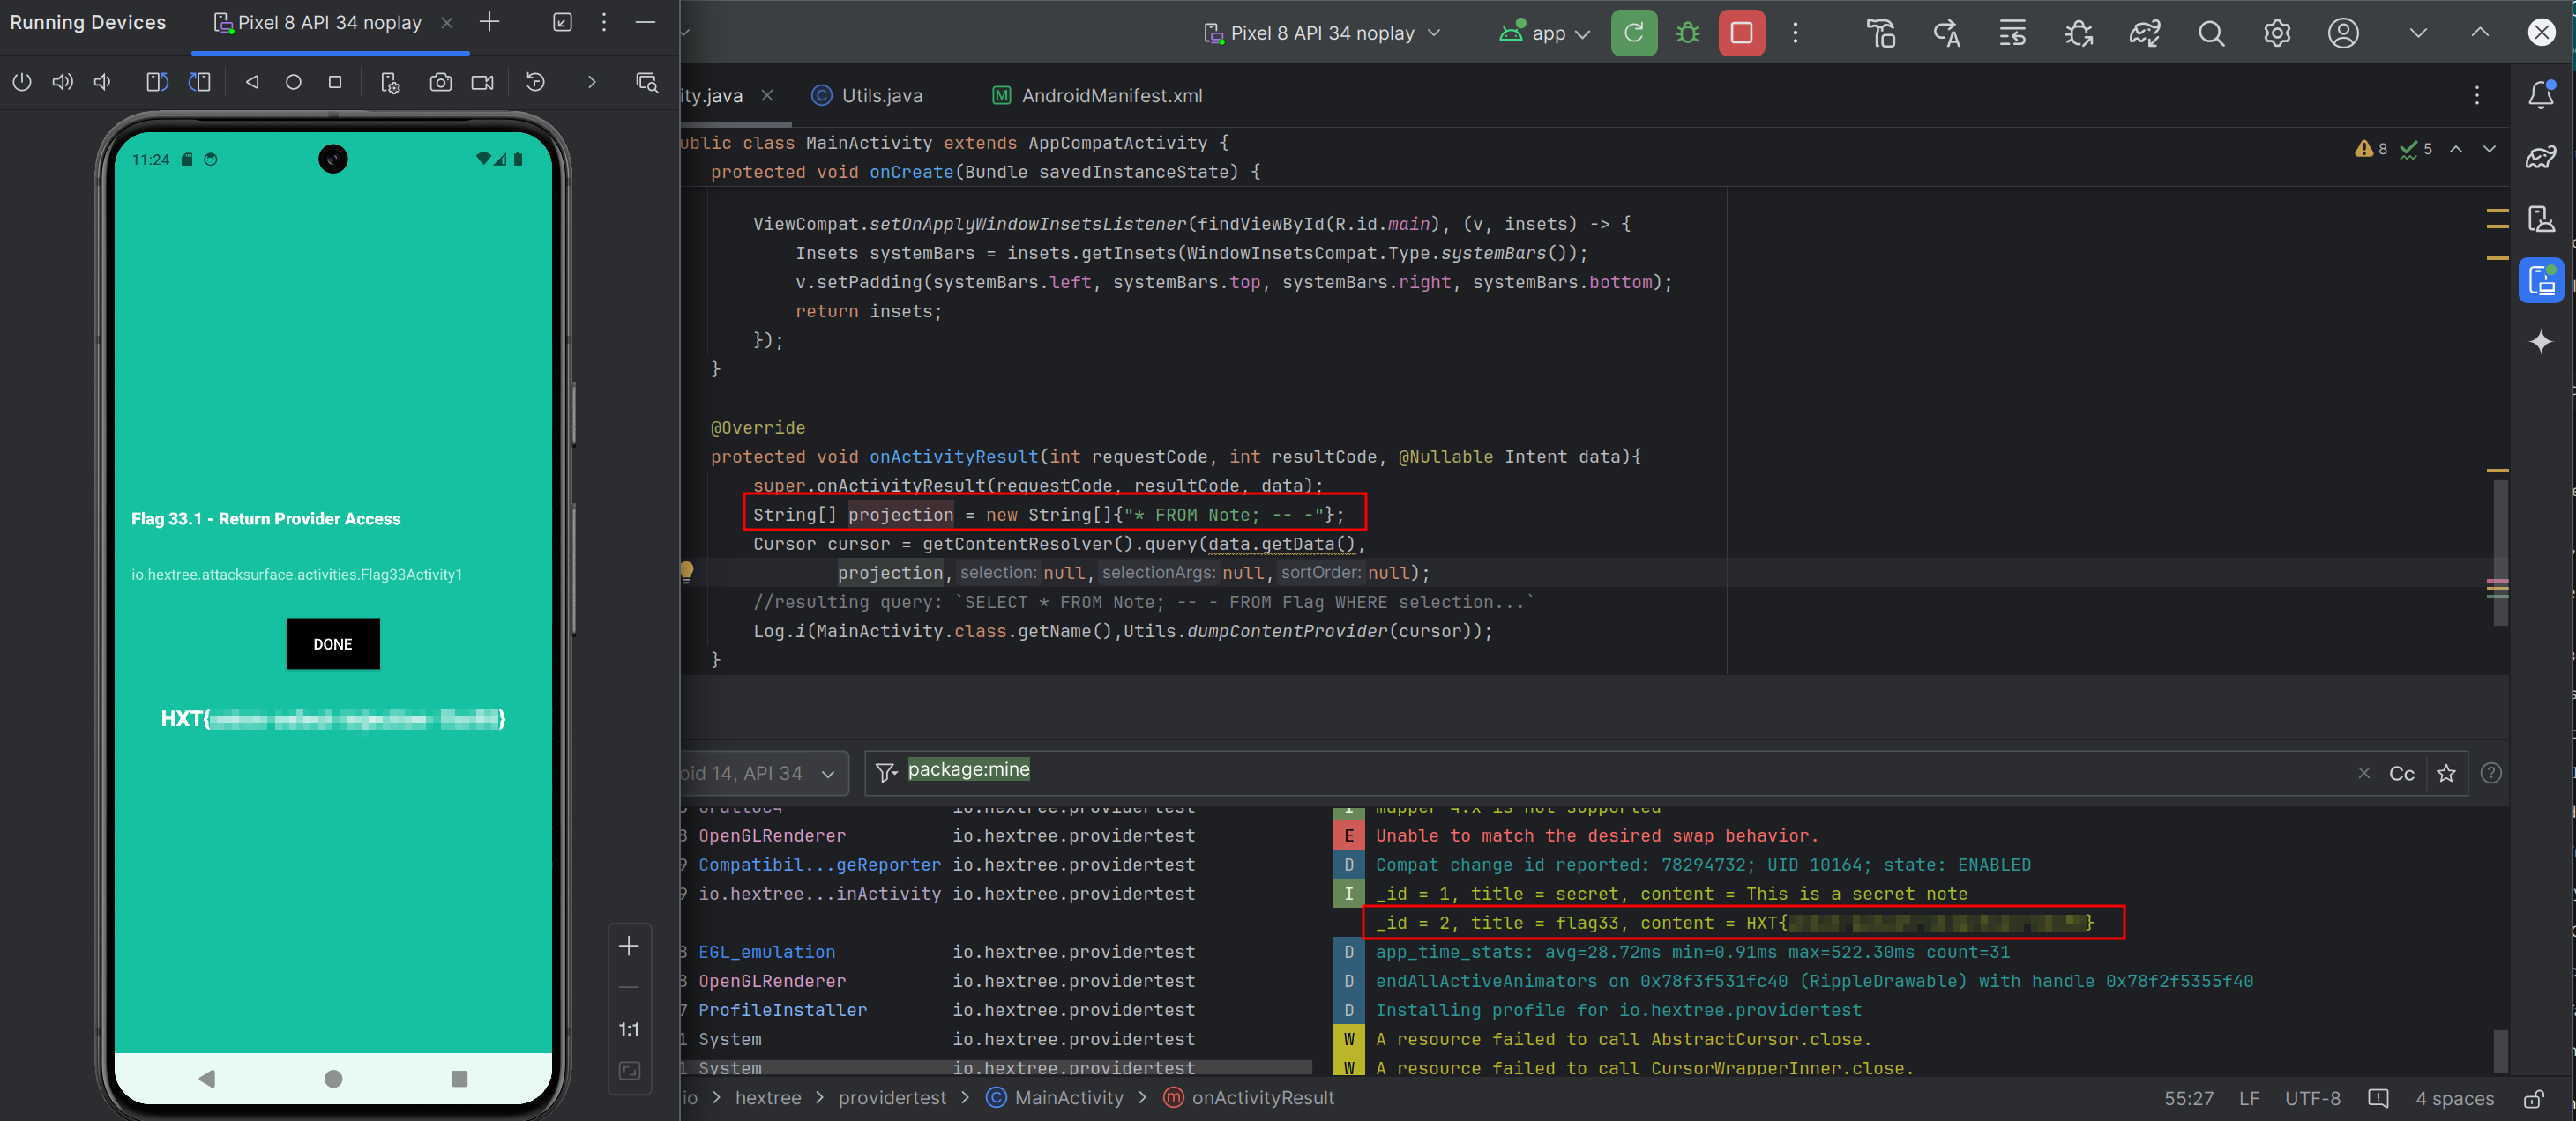
Task: Click caret position 55:27 in status bar
Action: tap(2188, 1097)
